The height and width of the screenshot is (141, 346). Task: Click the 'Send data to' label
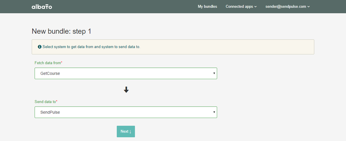[46, 102]
